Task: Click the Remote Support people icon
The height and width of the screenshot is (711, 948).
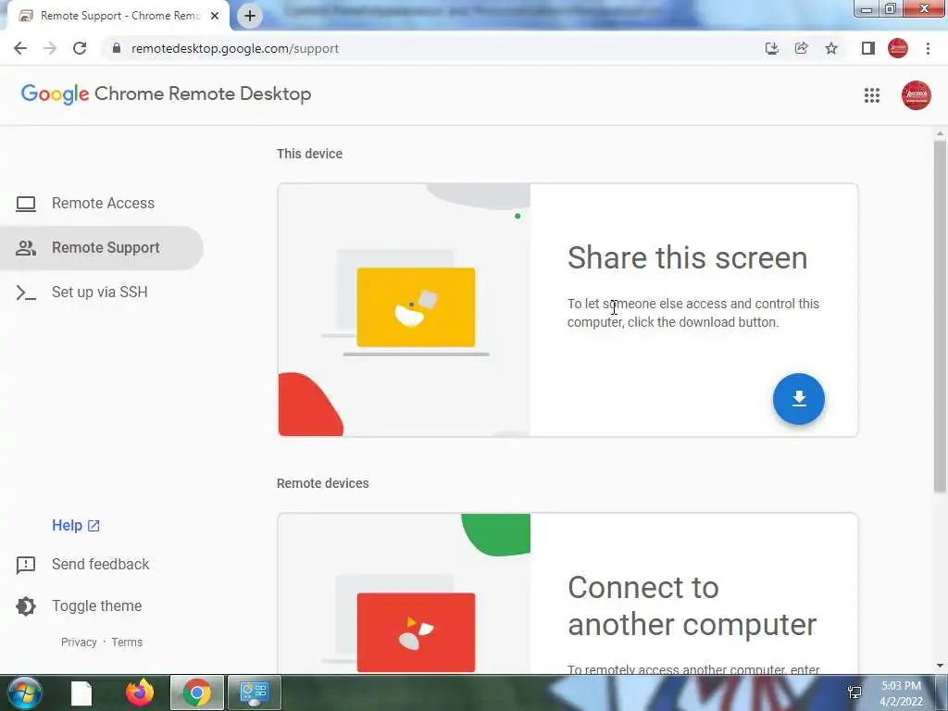Action: [25, 248]
